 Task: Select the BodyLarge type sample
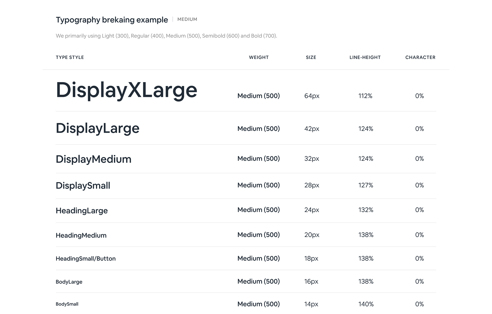coord(69,282)
